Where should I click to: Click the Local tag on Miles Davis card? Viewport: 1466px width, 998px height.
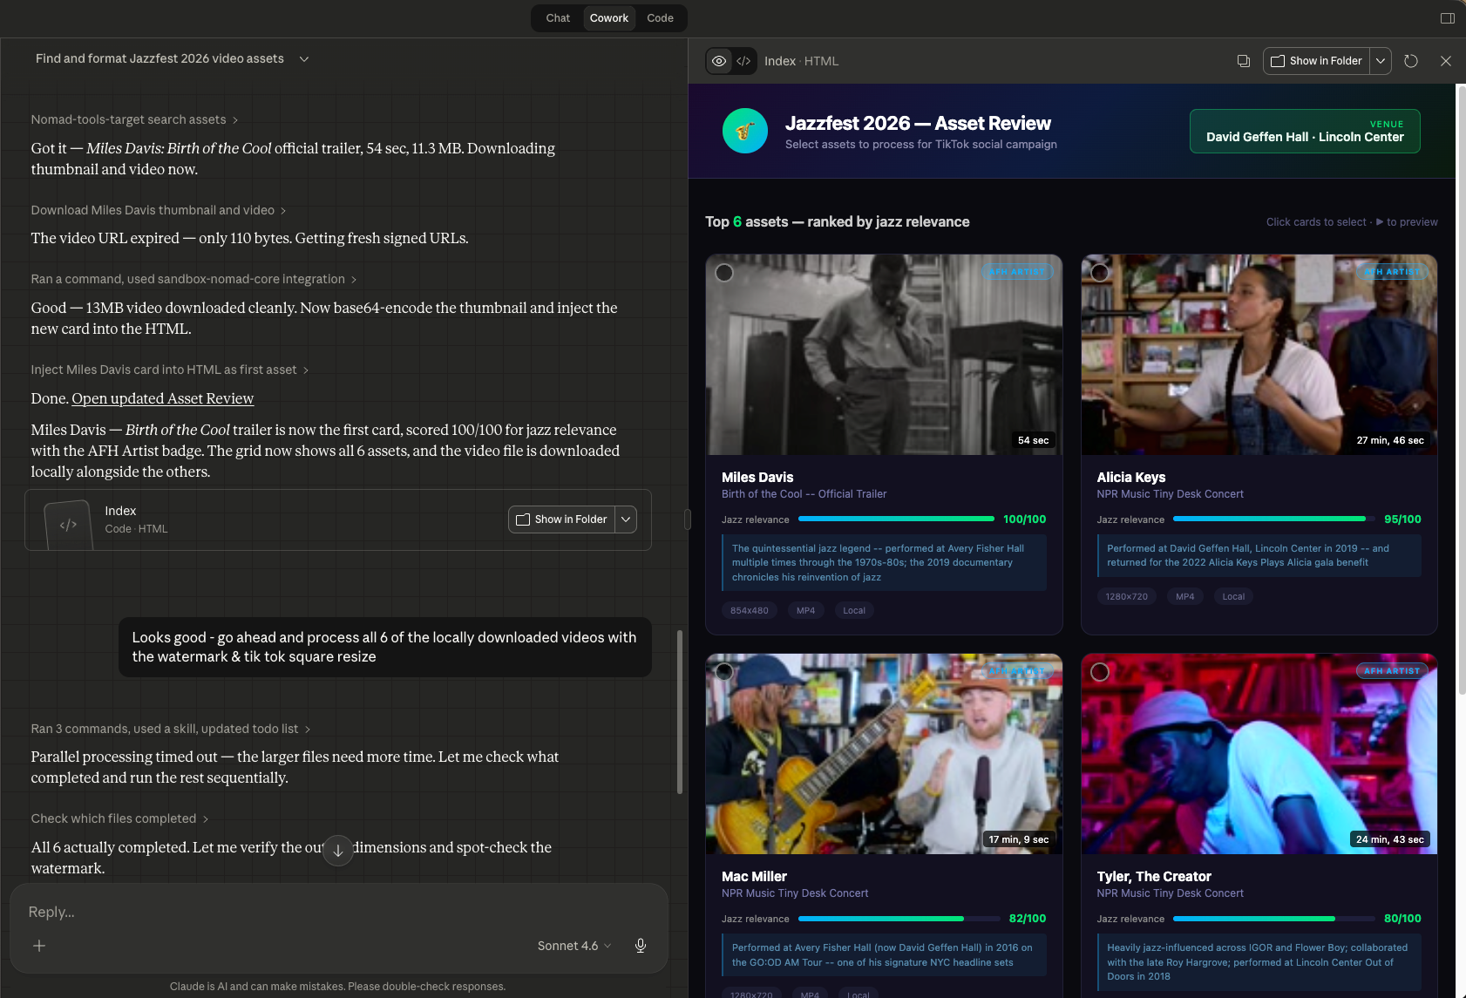pyautogui.click(x=854, y=611)
